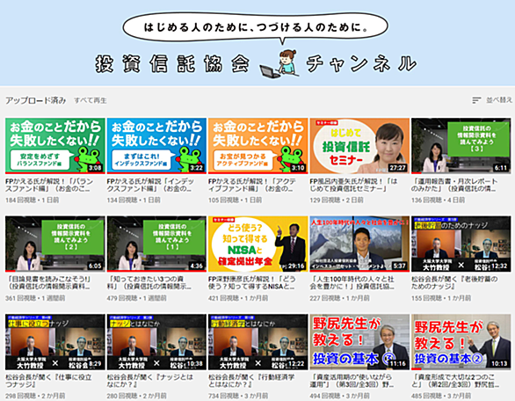Click the 155 回視聴・1 か月前 text
Viewport: 515px width, 401px height.
pyautogui.click(x=441, y=298)
